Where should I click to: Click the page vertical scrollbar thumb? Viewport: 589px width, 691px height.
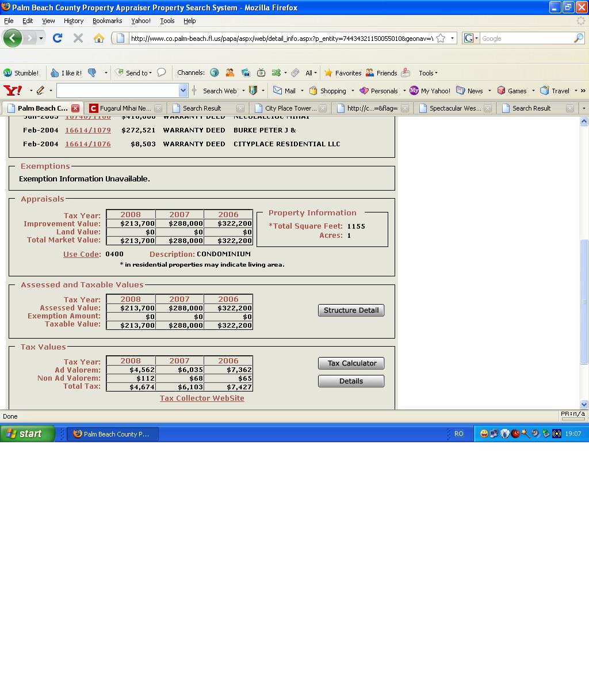584,301
